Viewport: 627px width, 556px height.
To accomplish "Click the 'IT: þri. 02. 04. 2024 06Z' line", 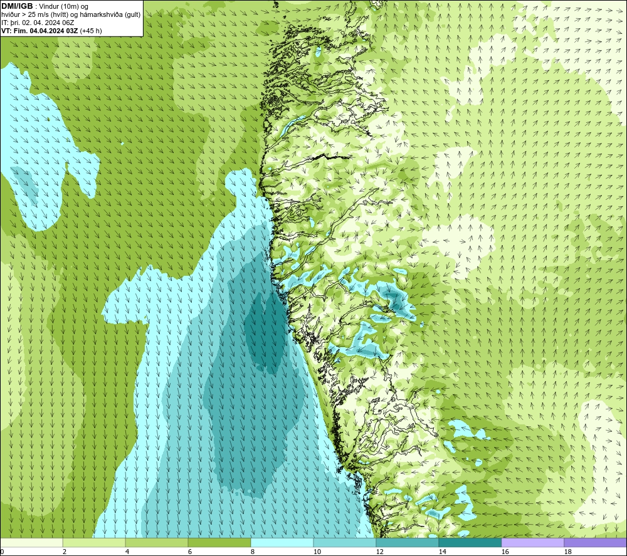I will [x=38, y=23].
